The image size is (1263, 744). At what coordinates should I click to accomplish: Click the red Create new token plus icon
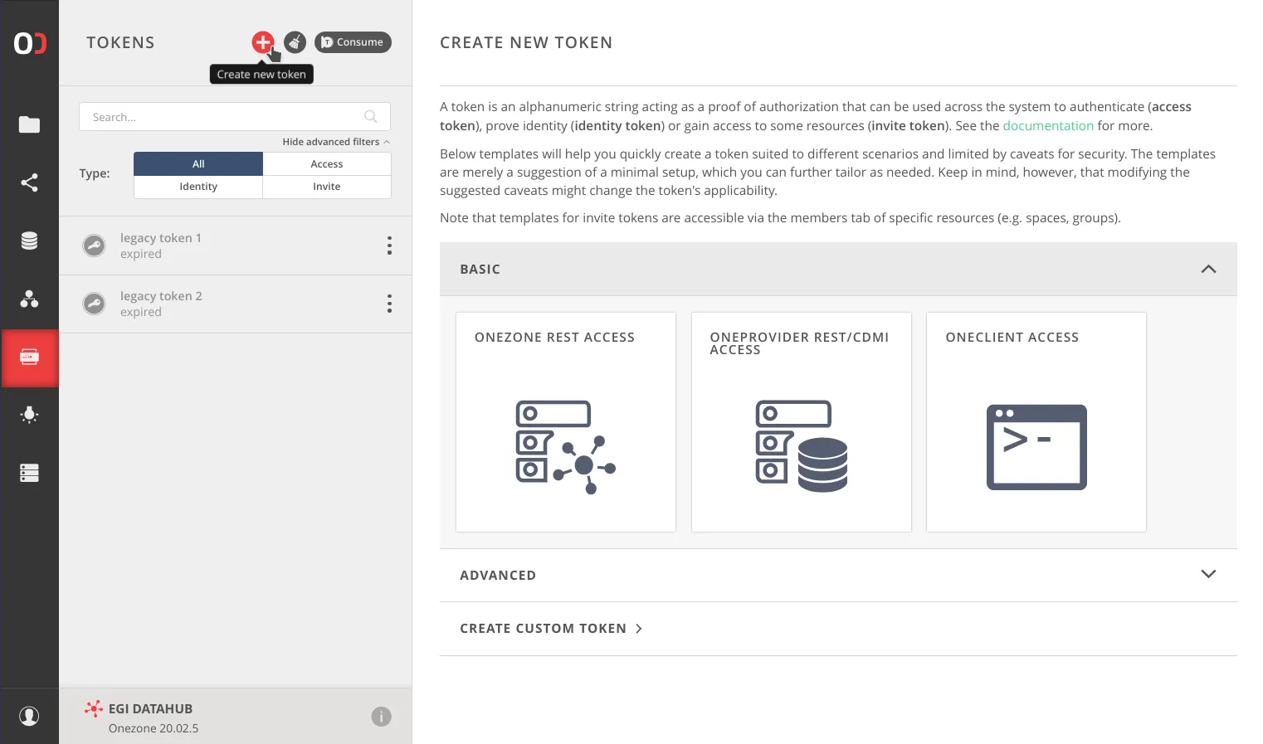(263, 42)
